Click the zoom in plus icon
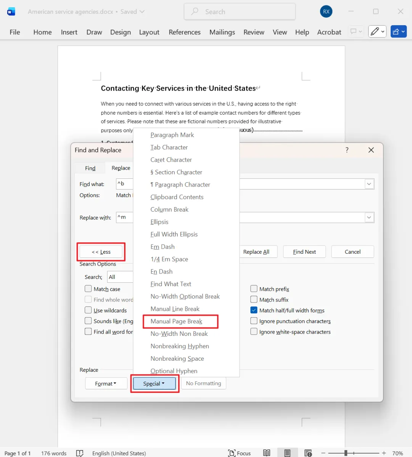The height and width of the screenshot is (457, 412). [384, 453]
